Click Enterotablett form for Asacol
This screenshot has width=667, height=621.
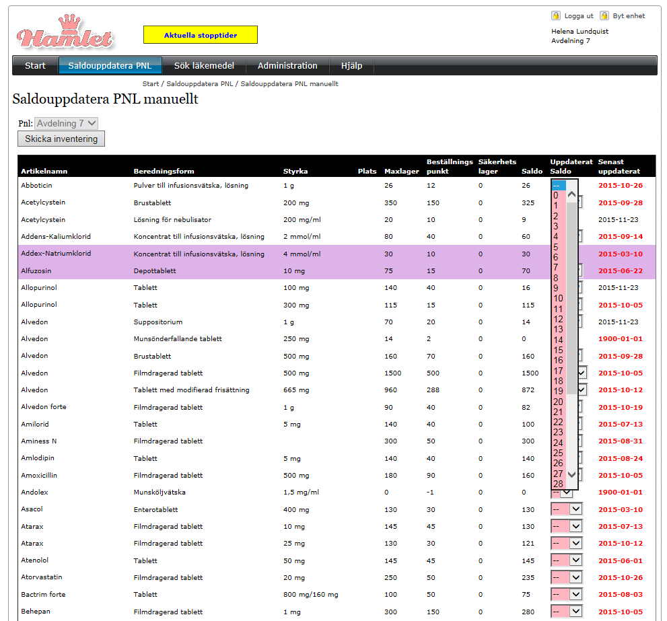pos(155,509)
